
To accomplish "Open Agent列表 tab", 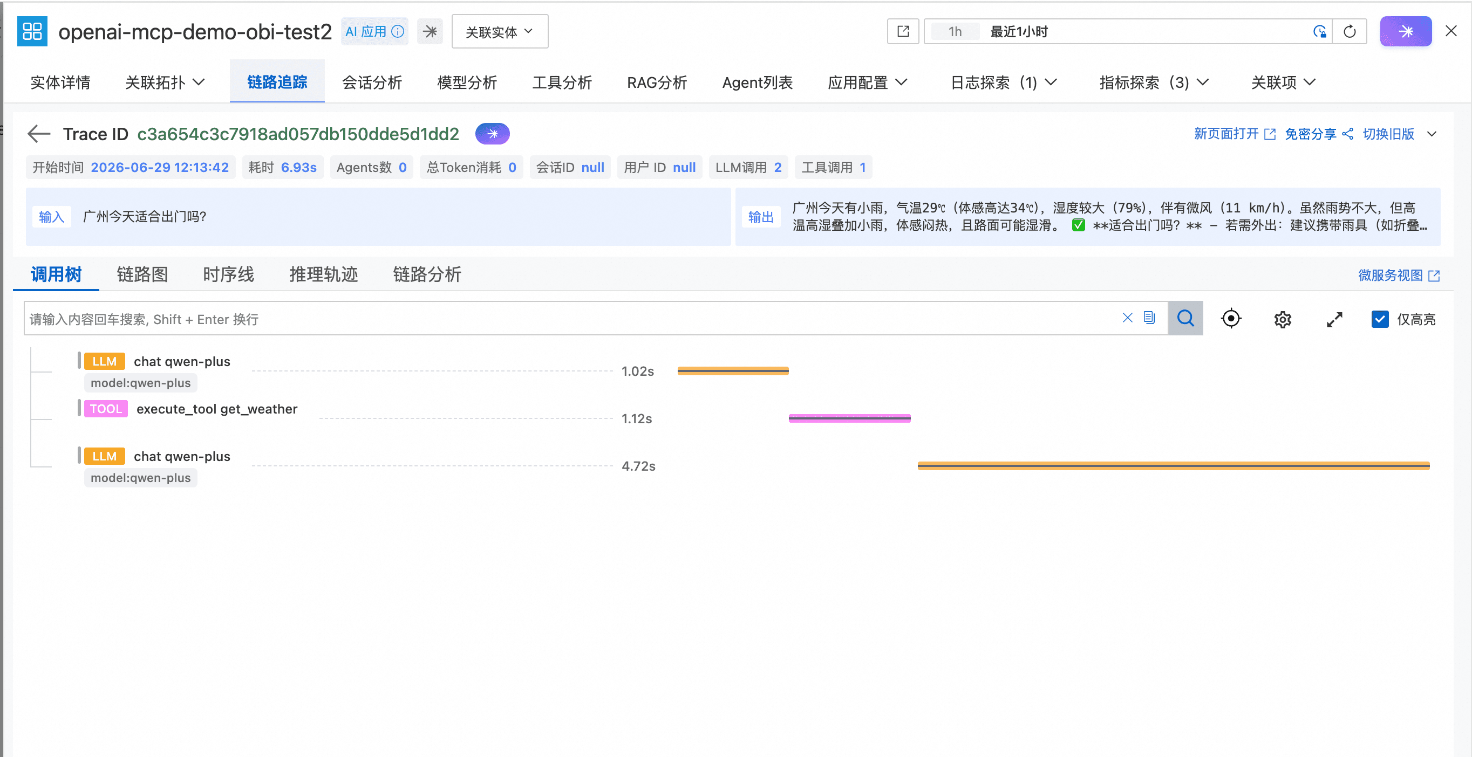I will [757, 82].
